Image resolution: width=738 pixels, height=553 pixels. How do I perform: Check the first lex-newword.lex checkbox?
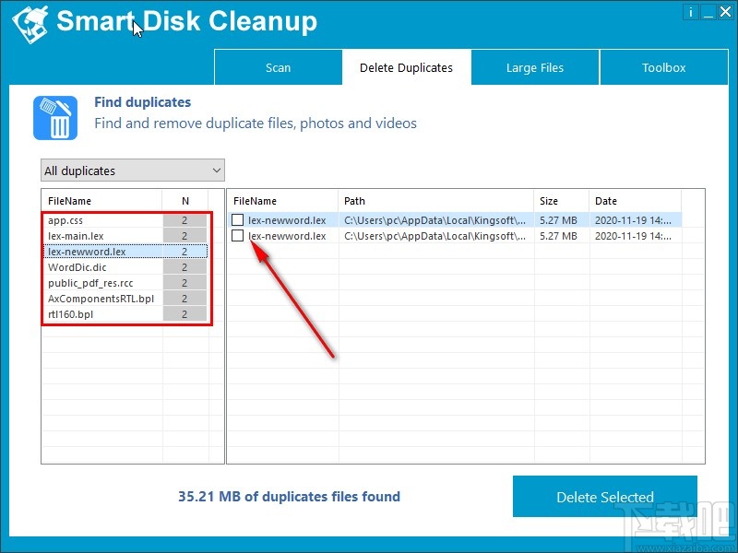click(x=238, y=219)
